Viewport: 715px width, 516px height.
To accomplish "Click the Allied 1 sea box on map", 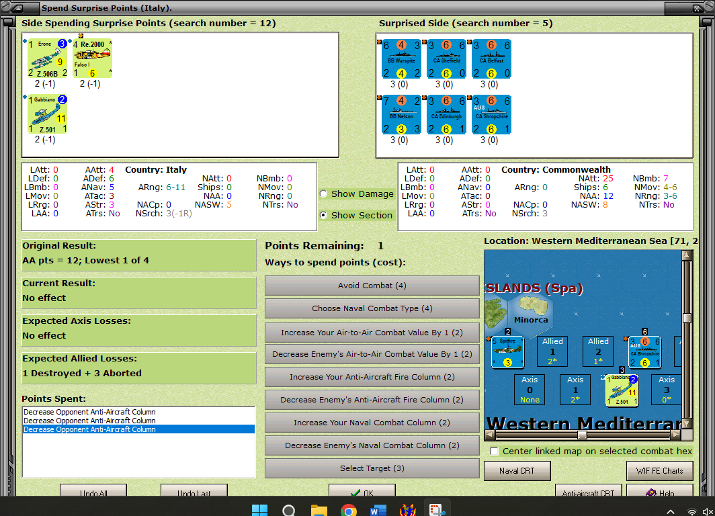I will coord(552,351).
